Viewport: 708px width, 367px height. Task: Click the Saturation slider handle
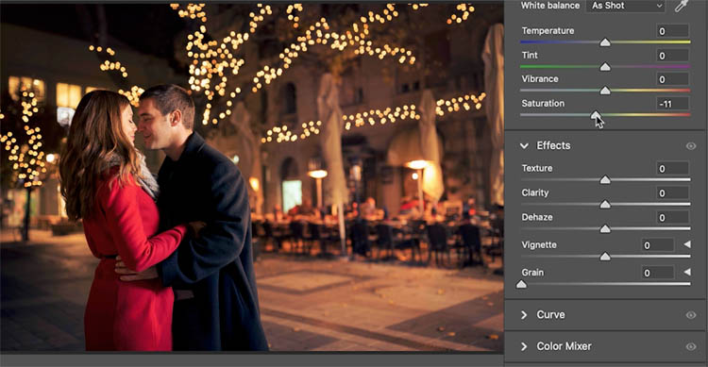coord(596,115)
